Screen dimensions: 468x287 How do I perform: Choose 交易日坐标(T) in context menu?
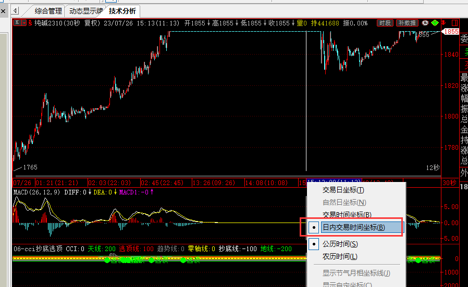tap(343, 190)
